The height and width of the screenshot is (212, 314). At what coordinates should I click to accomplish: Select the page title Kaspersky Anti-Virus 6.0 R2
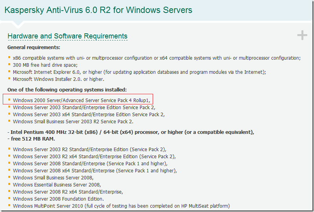(x=98, y=10)
